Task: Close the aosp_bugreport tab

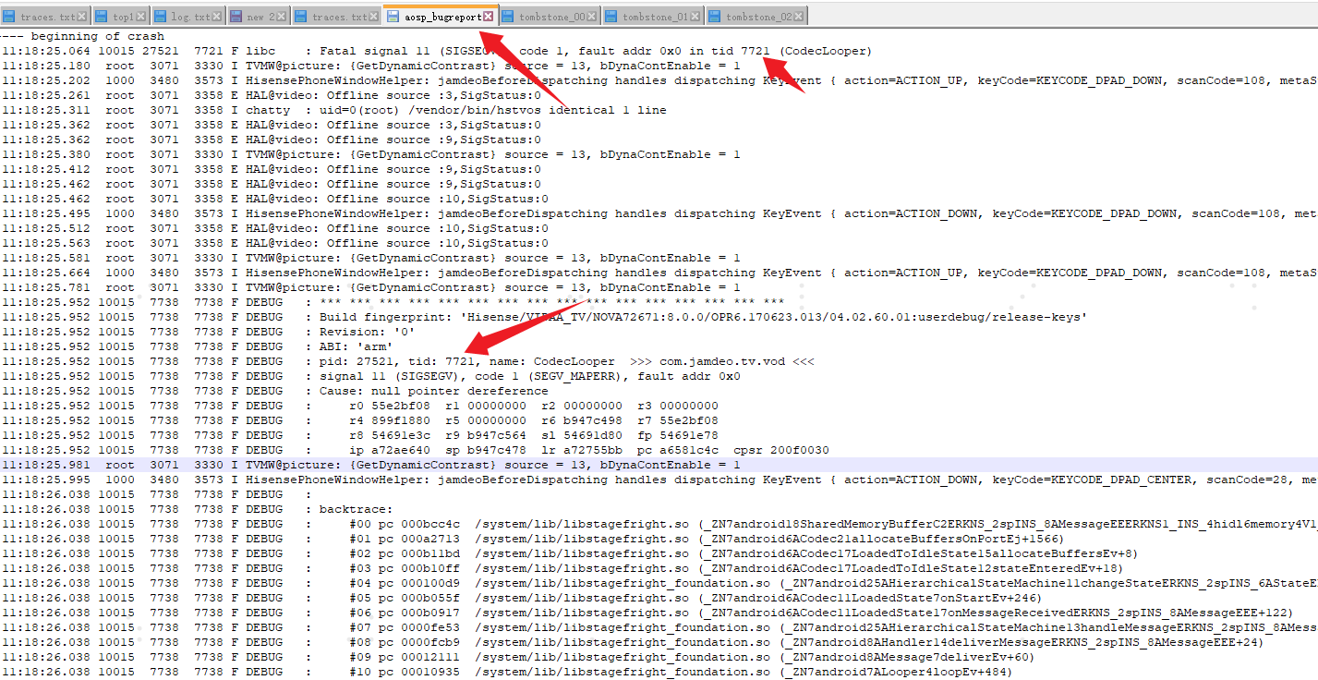Action: pos(489,15)
